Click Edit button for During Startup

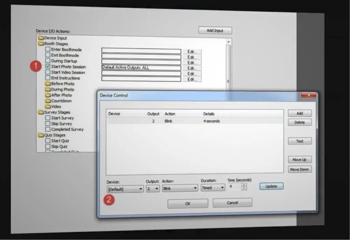pos(192,63)
